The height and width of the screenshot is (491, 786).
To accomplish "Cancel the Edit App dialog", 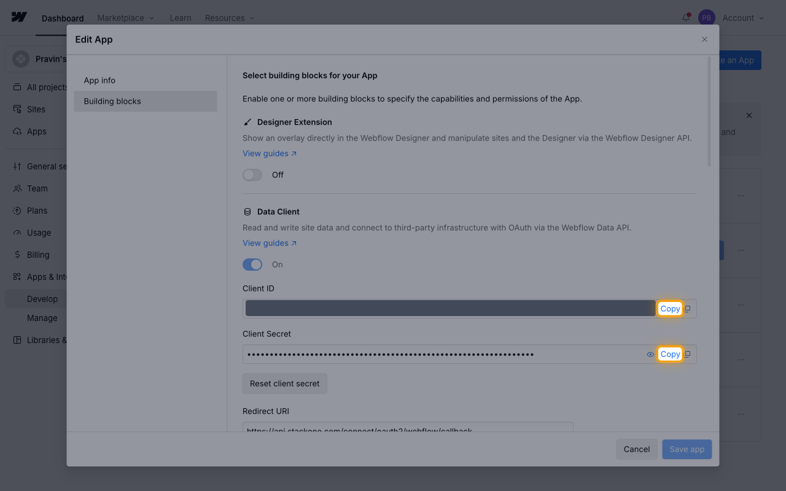I will click(x=637, y=449).
